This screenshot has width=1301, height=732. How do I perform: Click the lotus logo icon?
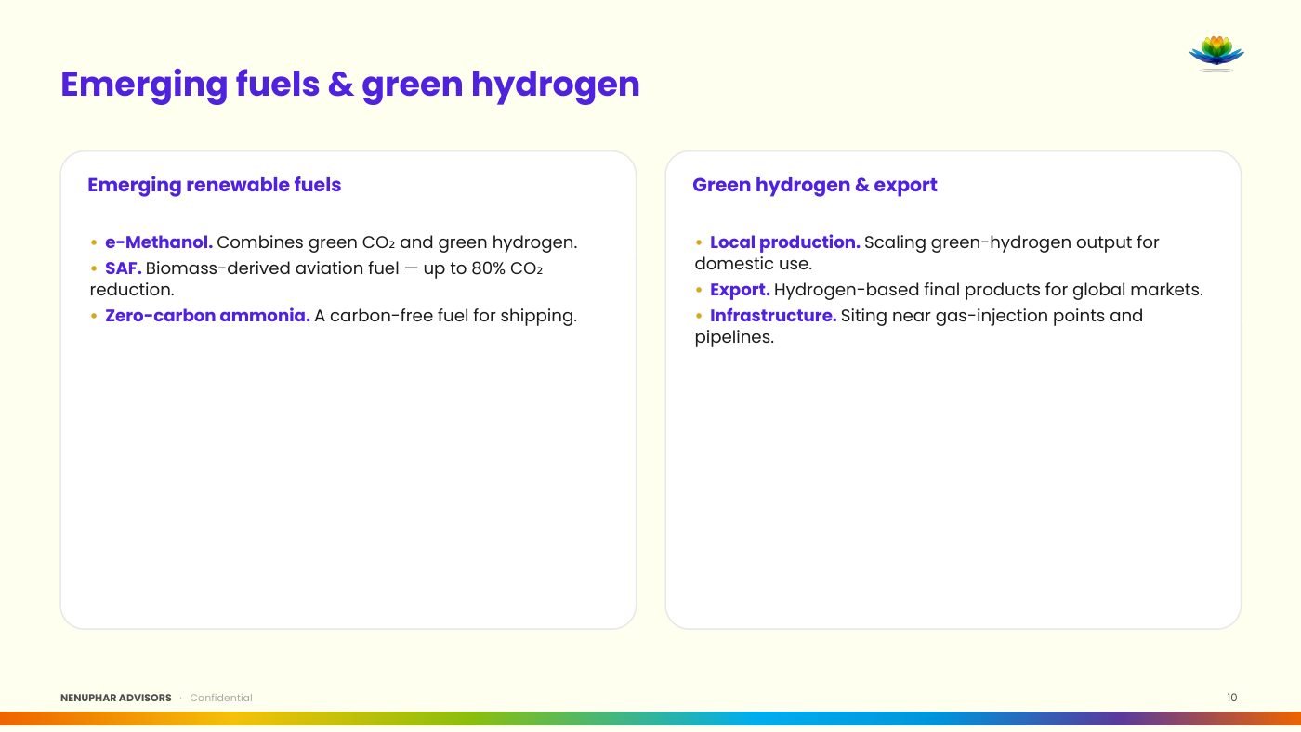coord(1216,53)
